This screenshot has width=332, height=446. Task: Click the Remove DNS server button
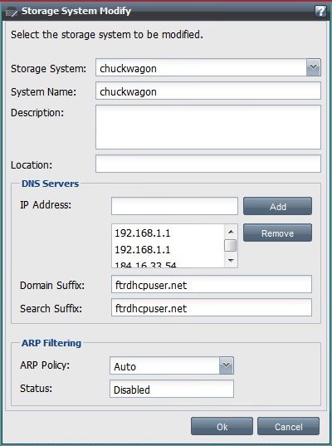coord(277,233)
